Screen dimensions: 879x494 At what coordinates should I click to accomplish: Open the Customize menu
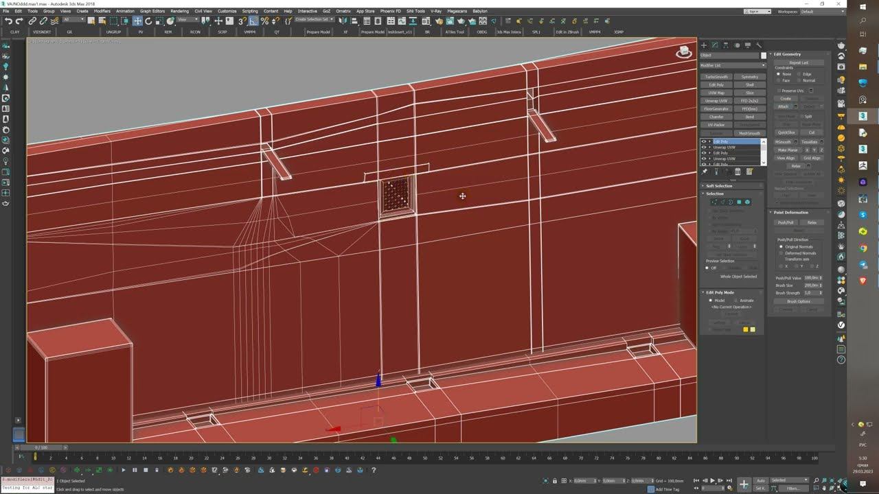227,11
